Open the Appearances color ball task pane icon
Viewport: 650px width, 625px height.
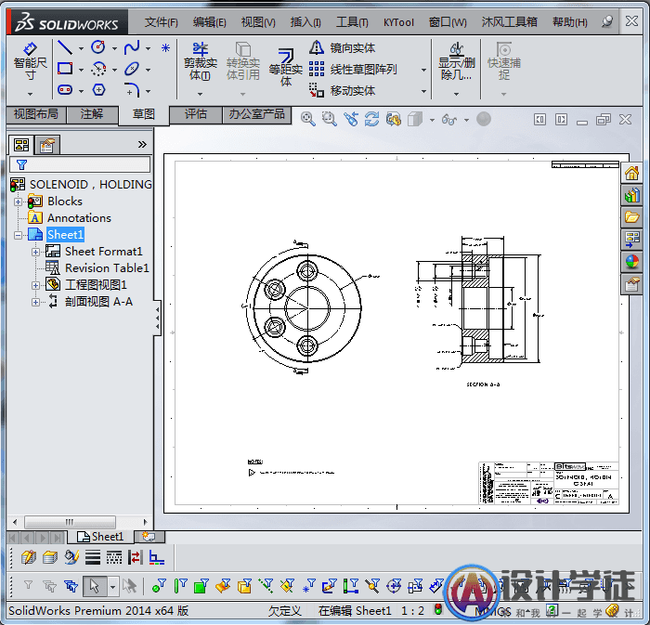click(631, 262)
